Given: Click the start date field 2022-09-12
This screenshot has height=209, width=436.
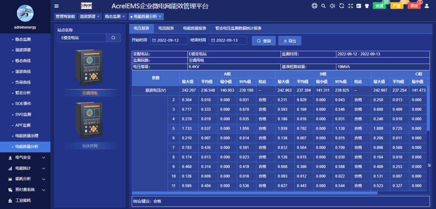Looking at the screenshot, I should (169, 40).
